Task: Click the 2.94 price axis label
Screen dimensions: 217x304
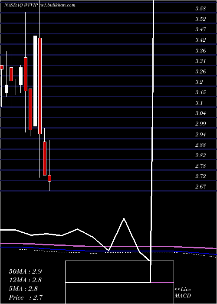Action: tap(201, 135)
